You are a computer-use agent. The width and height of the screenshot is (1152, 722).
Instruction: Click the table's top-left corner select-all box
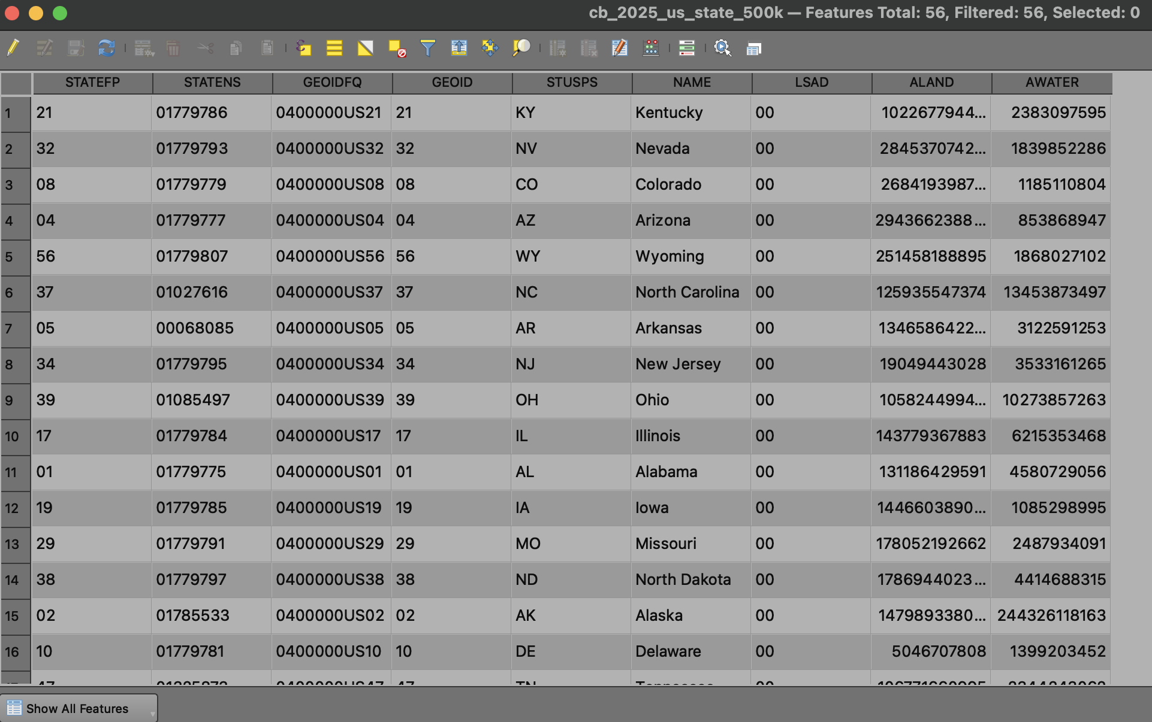(x=16, y=83)
